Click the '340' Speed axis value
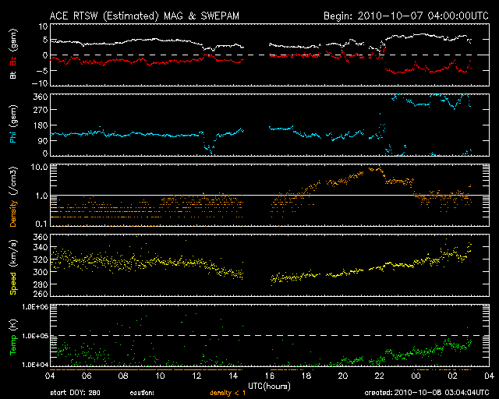 [x=41, y=247]
